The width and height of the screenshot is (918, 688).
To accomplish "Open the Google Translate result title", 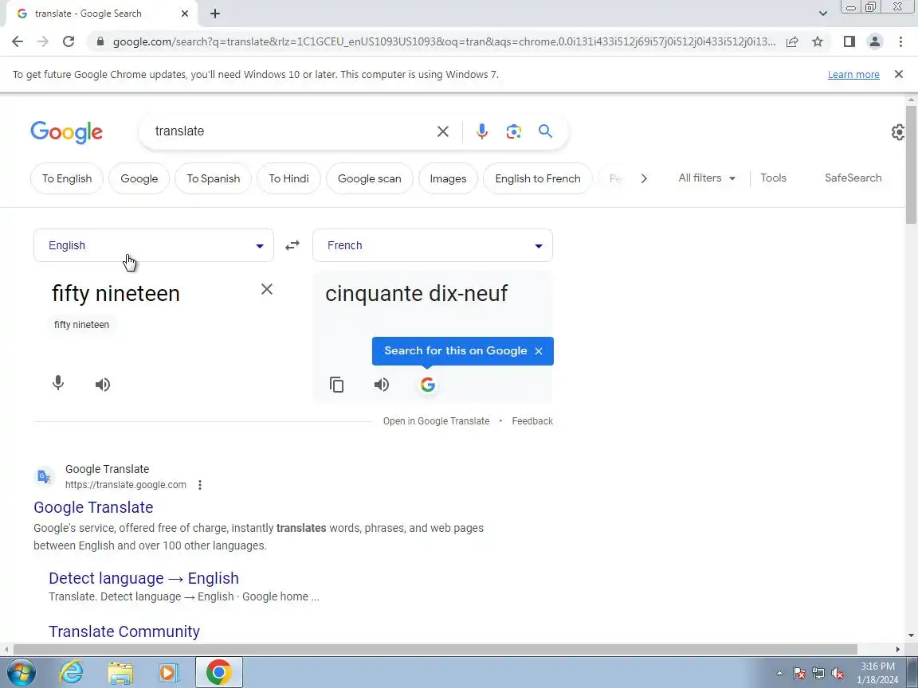I will click(x=93, y=507).
